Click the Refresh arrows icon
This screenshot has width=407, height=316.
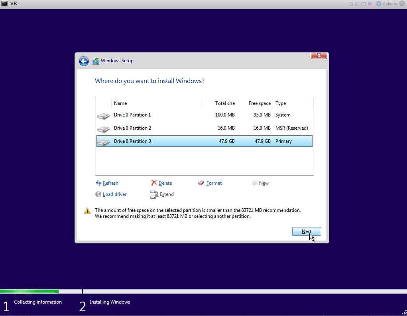(98, 183)
